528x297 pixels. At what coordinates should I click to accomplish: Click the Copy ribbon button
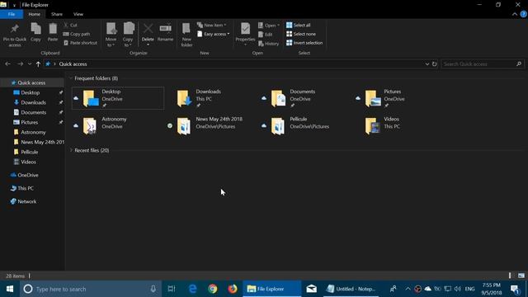[x=35, y=32]
